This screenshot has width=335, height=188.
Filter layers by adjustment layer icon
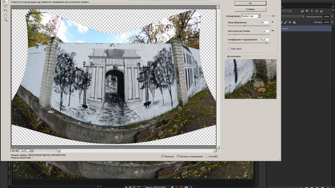pos(307,11)
